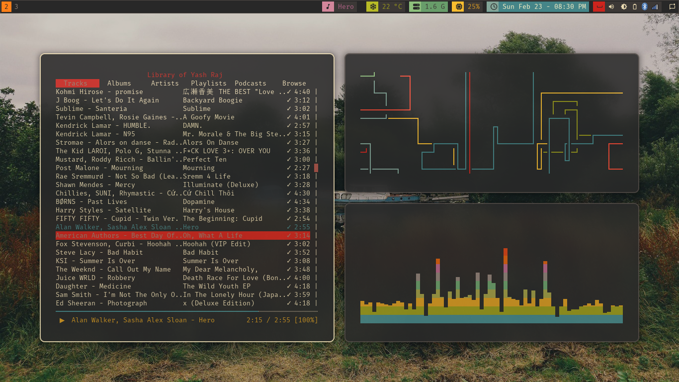Click the brightness icon in tray
The height and width of the screenshot is (382, 679).
click(623, 6)
